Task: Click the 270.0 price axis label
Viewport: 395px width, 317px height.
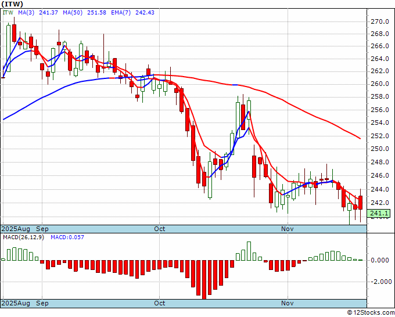Action: point(380,21)
